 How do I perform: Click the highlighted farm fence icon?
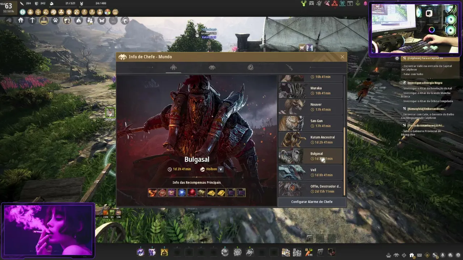pos(44,21)
